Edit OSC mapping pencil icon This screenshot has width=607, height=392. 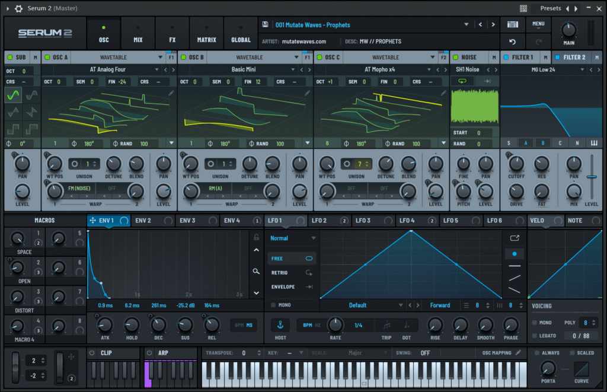pos(518,352)
